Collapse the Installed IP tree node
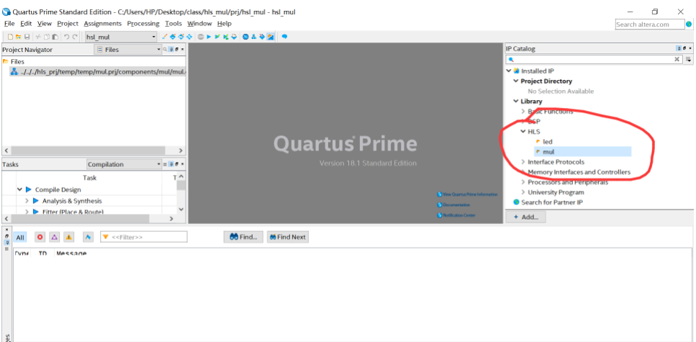 tap(509, 71)
